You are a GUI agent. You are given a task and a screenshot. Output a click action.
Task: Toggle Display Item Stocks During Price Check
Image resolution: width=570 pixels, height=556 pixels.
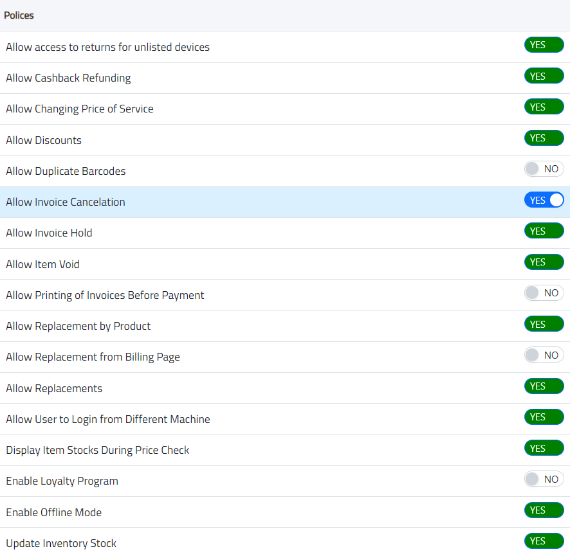pos(544,448)
